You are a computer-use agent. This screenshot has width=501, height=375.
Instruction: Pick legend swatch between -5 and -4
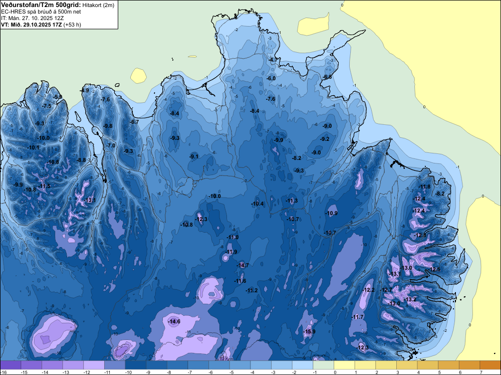240,365
